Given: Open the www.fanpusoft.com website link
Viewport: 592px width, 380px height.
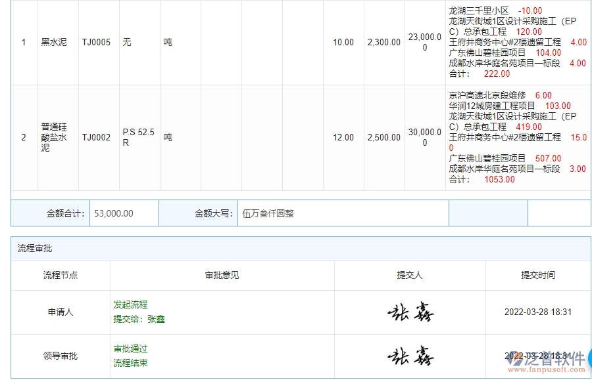Looking at the screenshot, I should [x=549, y=370].
